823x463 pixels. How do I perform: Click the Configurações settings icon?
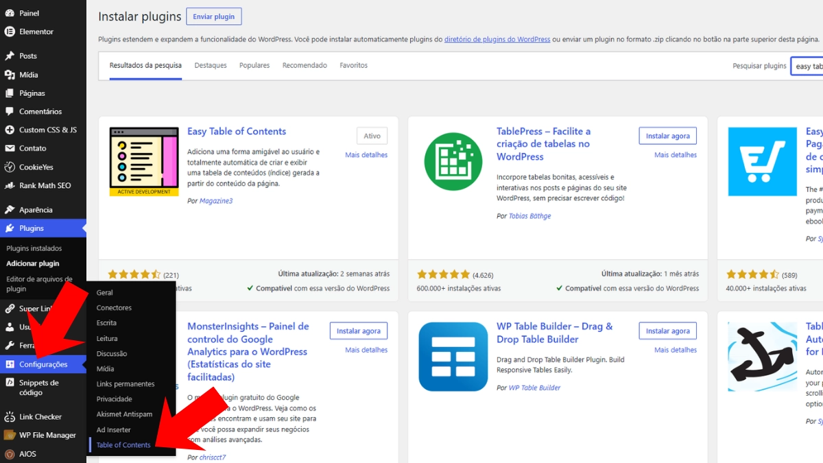pos(10,364)
